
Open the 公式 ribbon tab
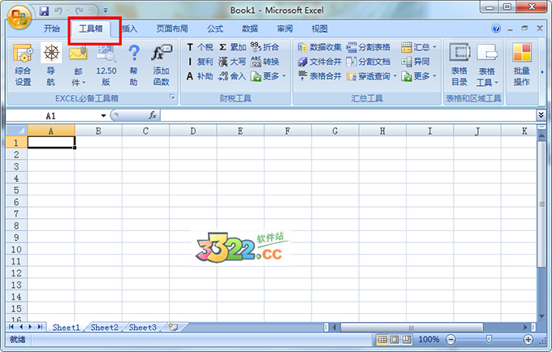tap(215, 29)
